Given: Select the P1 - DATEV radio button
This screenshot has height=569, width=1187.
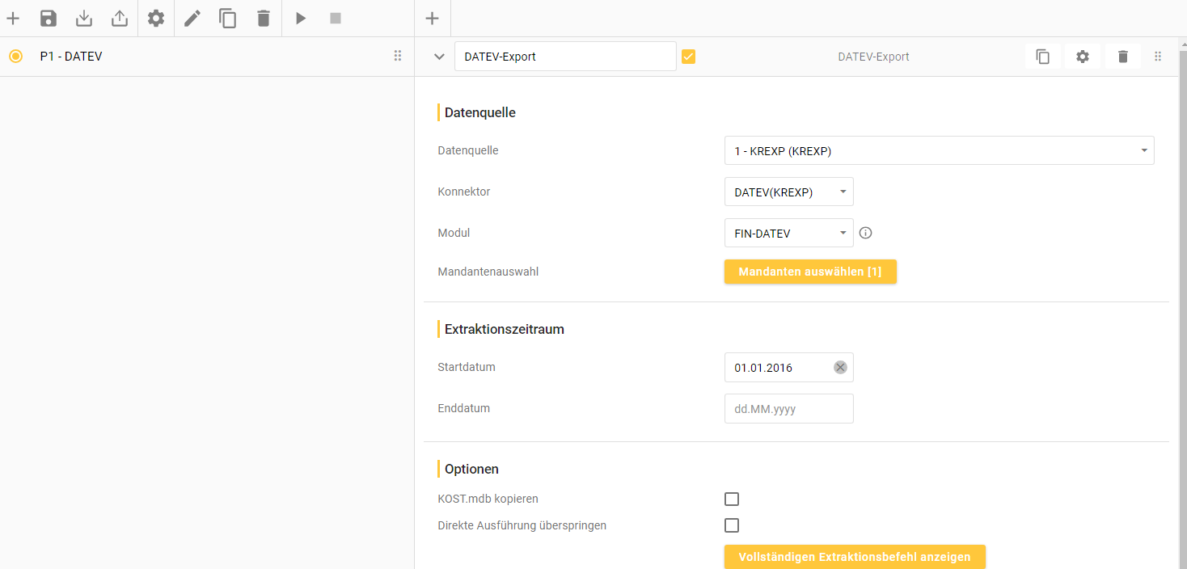Looking at the screenshot, I should (15, 57).
